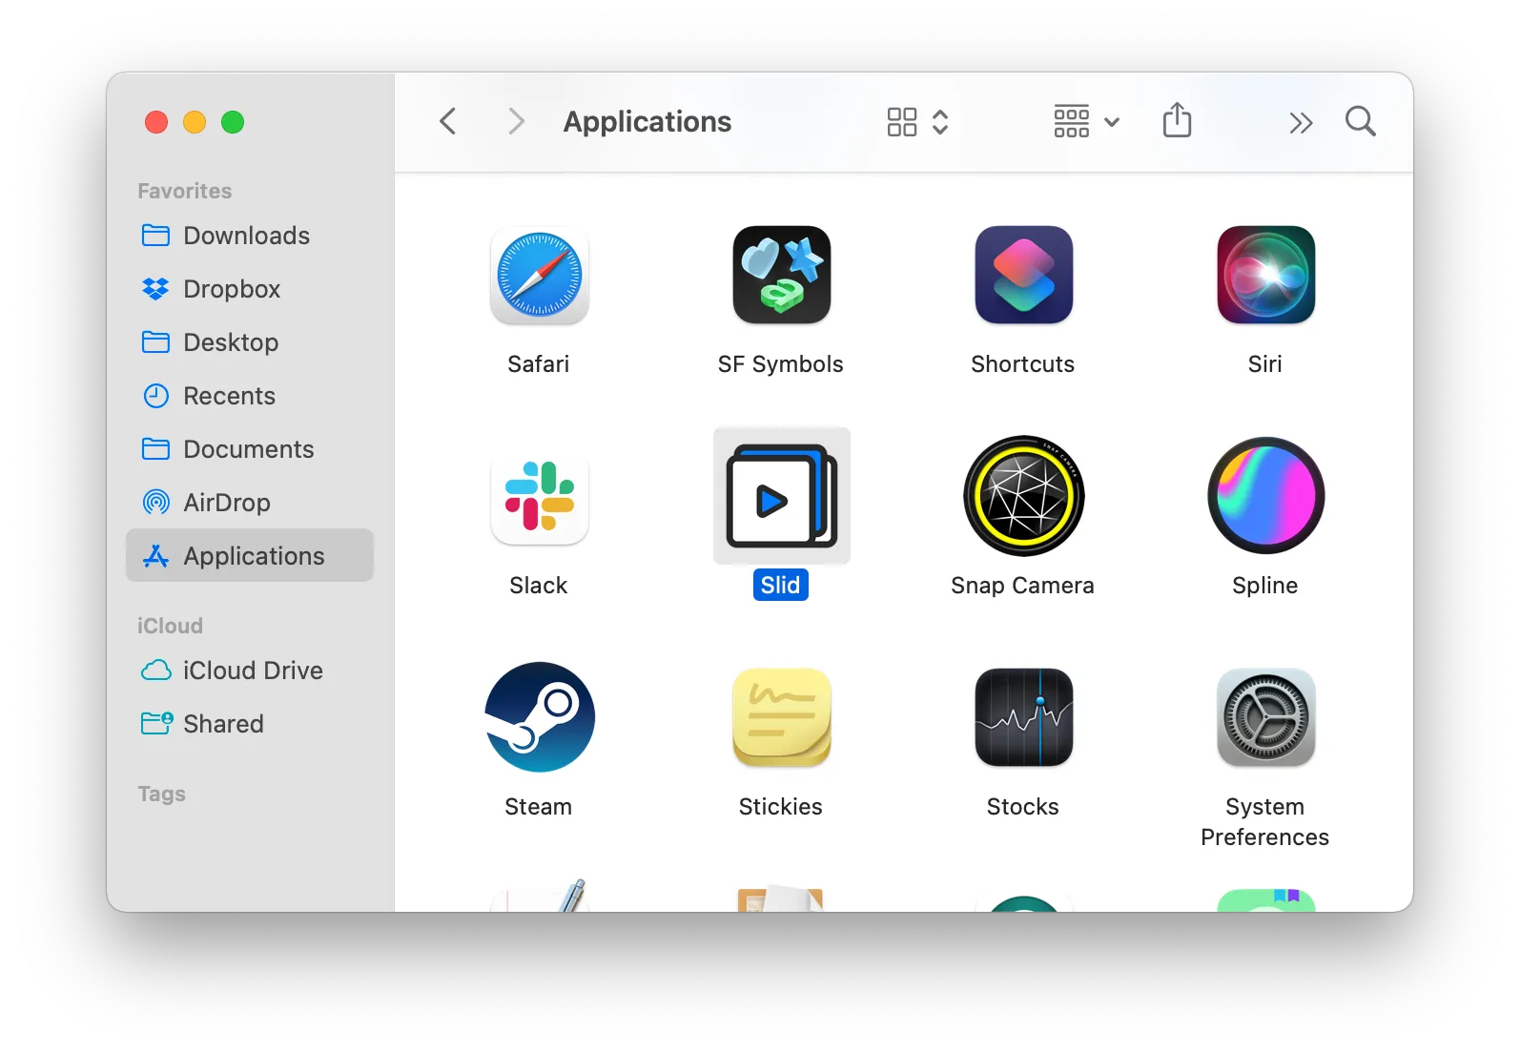Select the Spline app icon
The width and height of the screenshot is (1520, 1053).
click(x=1266, y=496)
